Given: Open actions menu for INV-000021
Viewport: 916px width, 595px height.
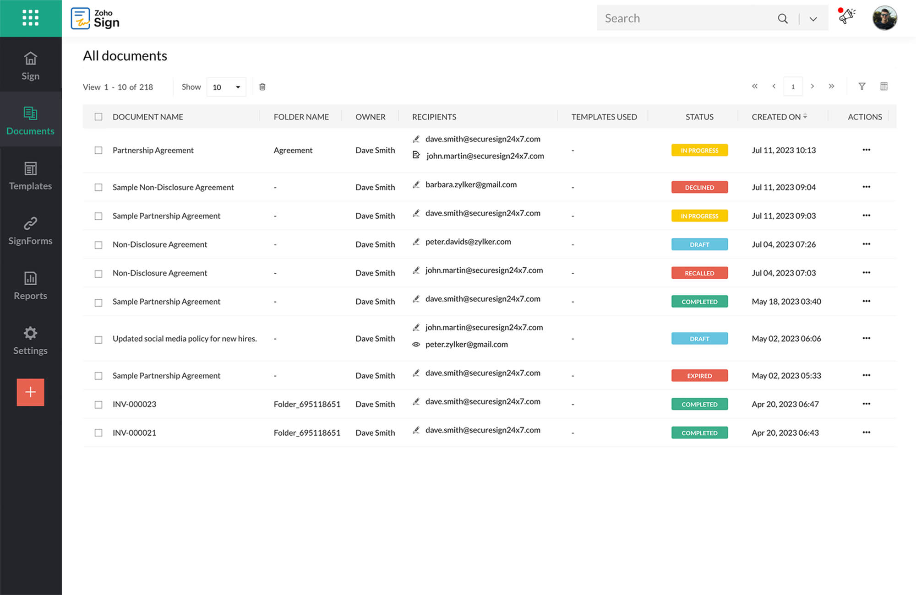Looking at the screenshot, I should coord(866,433).
